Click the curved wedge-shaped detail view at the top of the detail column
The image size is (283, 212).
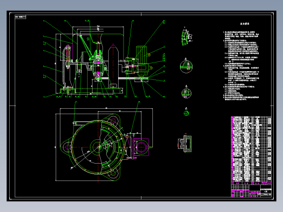coord(187,37)
